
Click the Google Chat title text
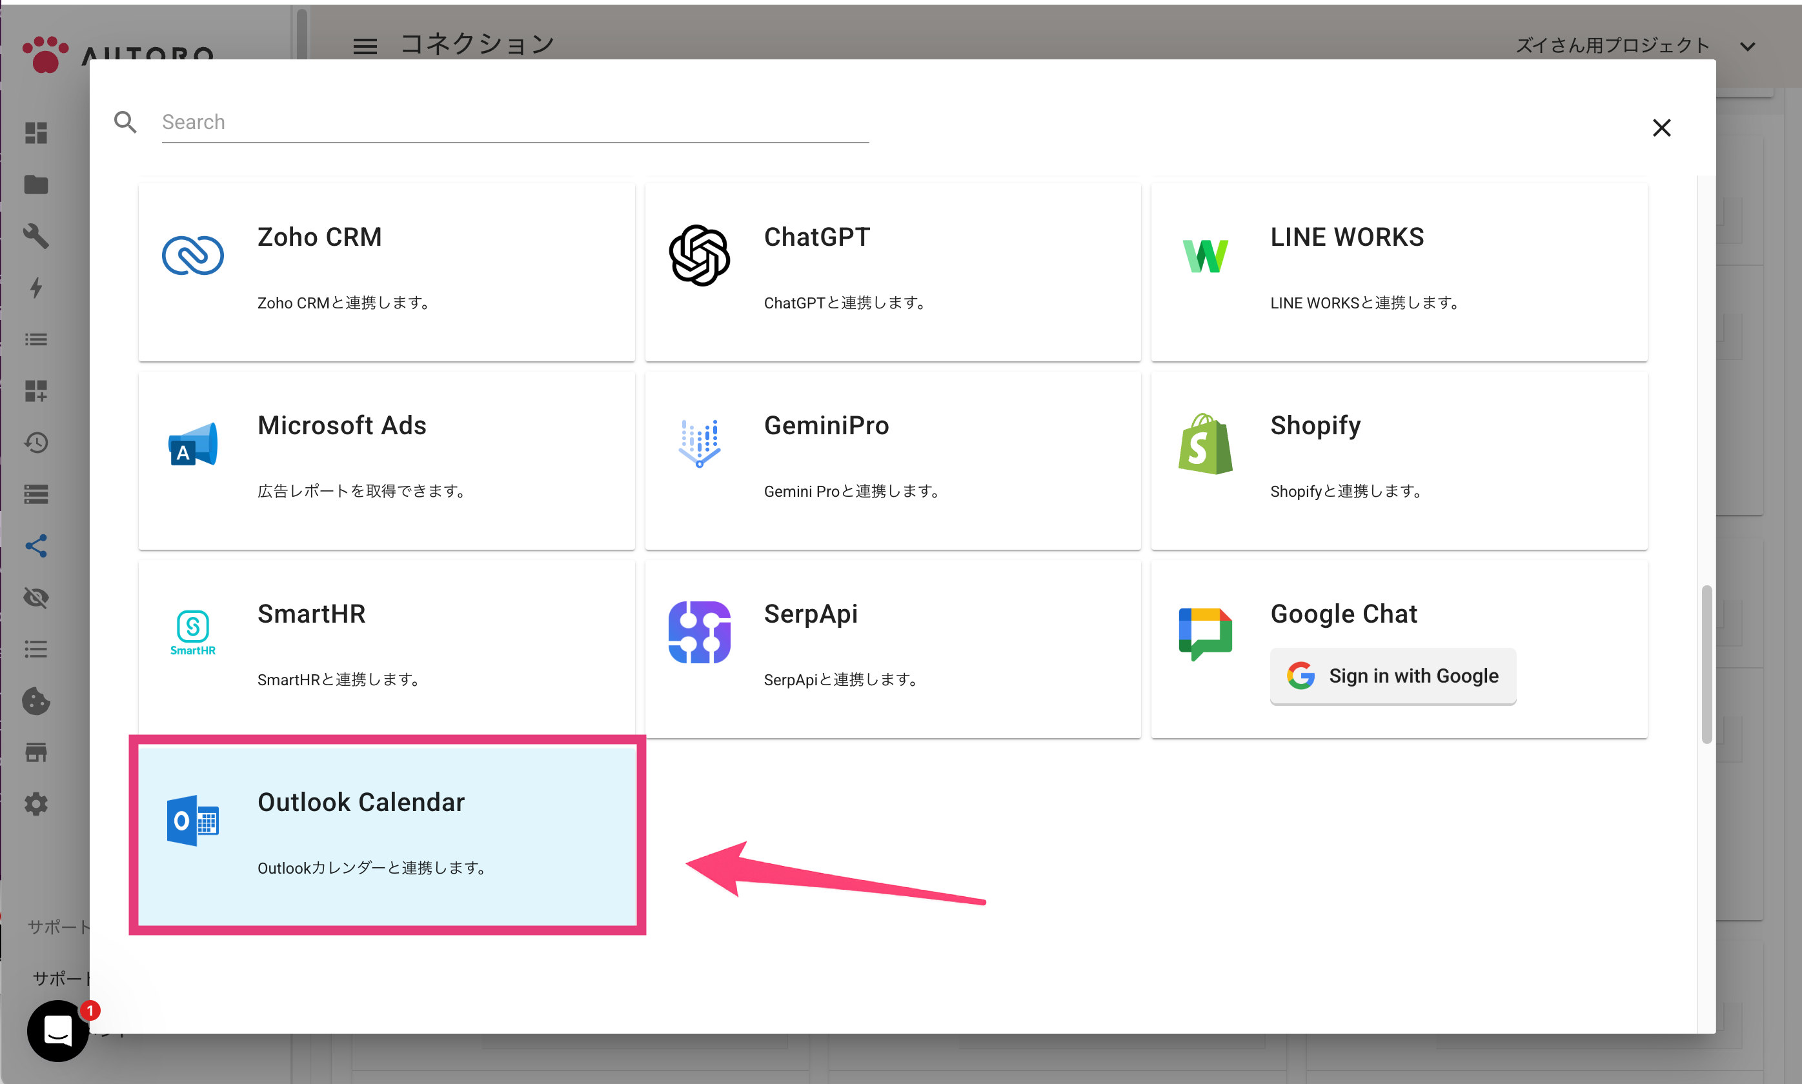(1343, 614)
